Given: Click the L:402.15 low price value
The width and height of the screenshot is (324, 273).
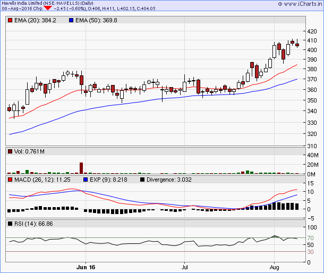Looking at the screenshot, I should tap(126, 8).
